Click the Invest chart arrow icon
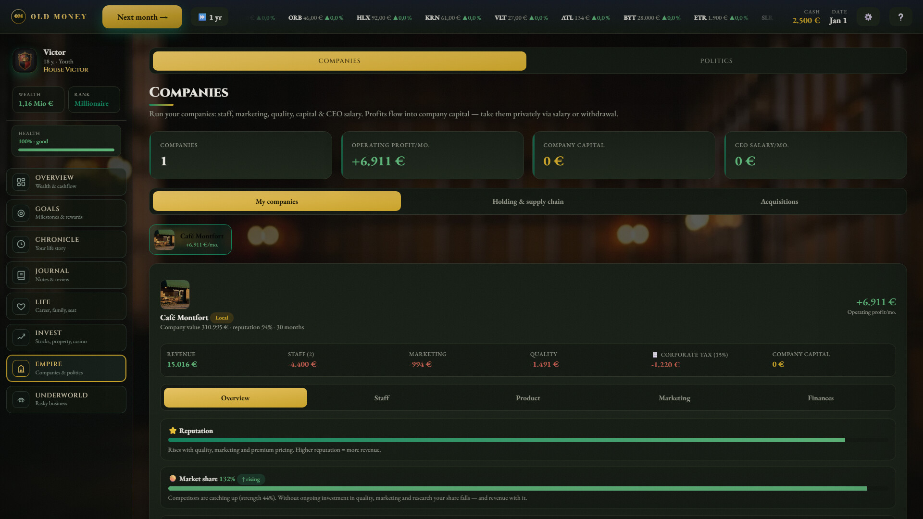This screenshot has width=923, height=519. coord(21,337)
